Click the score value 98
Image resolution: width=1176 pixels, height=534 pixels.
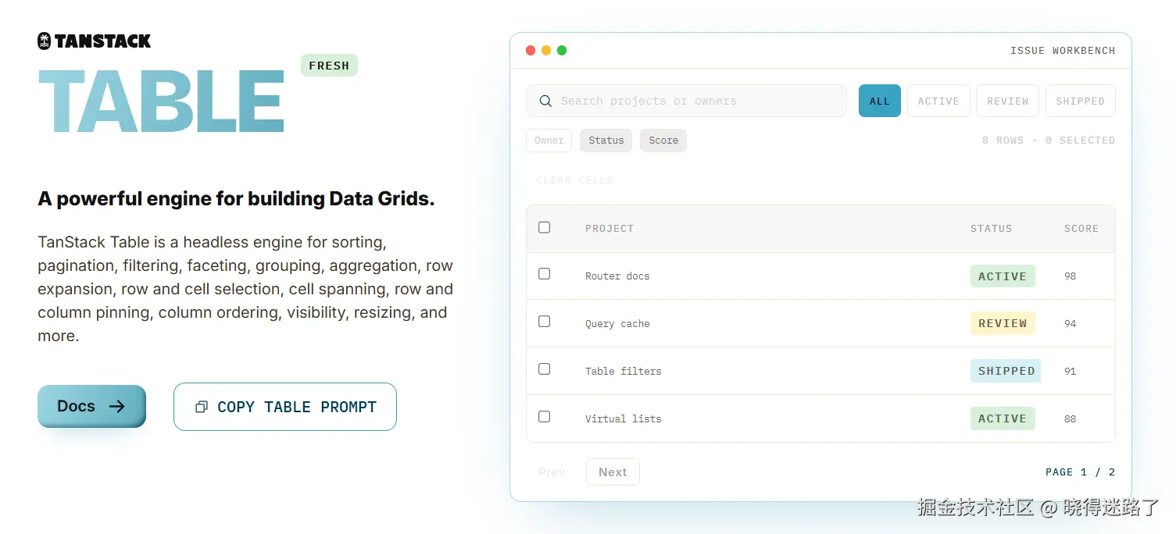[x=1070, y=276]
